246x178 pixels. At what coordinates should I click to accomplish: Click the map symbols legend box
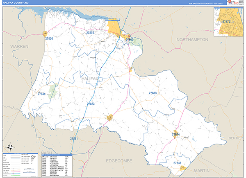pos(20,164)
